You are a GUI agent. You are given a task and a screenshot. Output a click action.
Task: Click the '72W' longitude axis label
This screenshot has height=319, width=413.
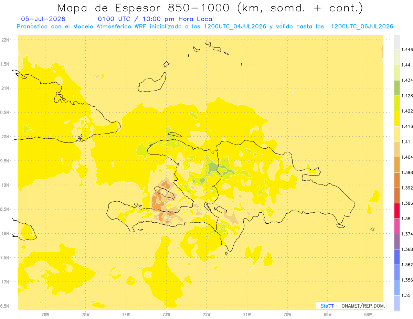206,315
